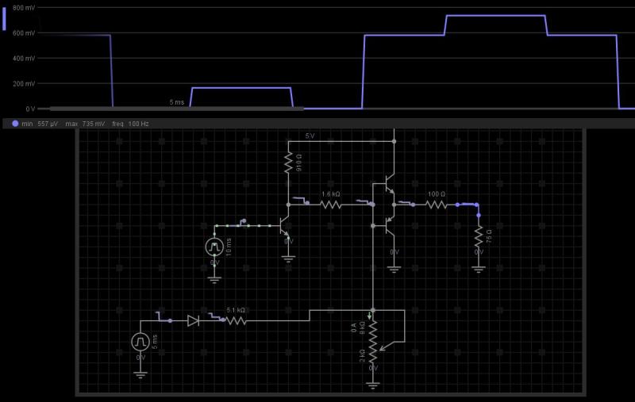Screen dimensions: 635x402
Task: Click the 5 V supply wire label
Action: [x=310, y=136]
